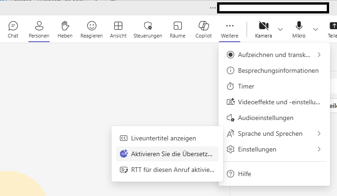Mute the Mikro microphone
The width and height of the screenshot is (337, 196).
pyautogui.click(x=299, y=30)
